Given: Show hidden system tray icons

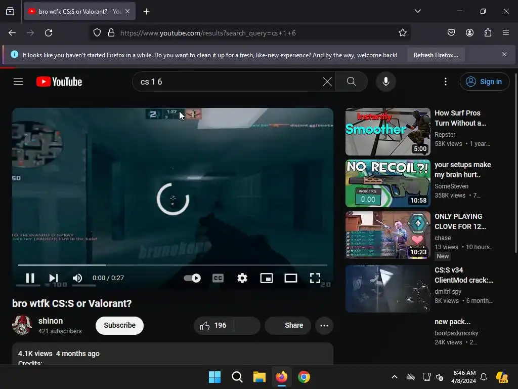Looking at the screenshot, I should [395, 377].
